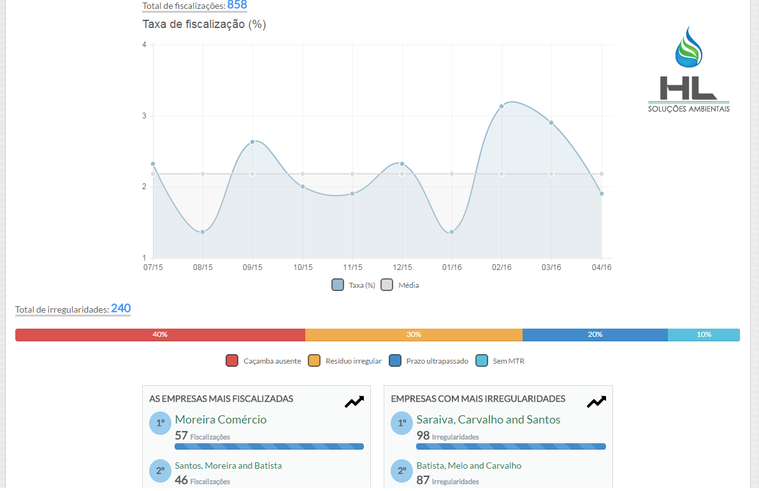Click the 02/16 peak data point
Image resolution: width=759 pixels, height=491 pixels.
click(x=502, y=106)
